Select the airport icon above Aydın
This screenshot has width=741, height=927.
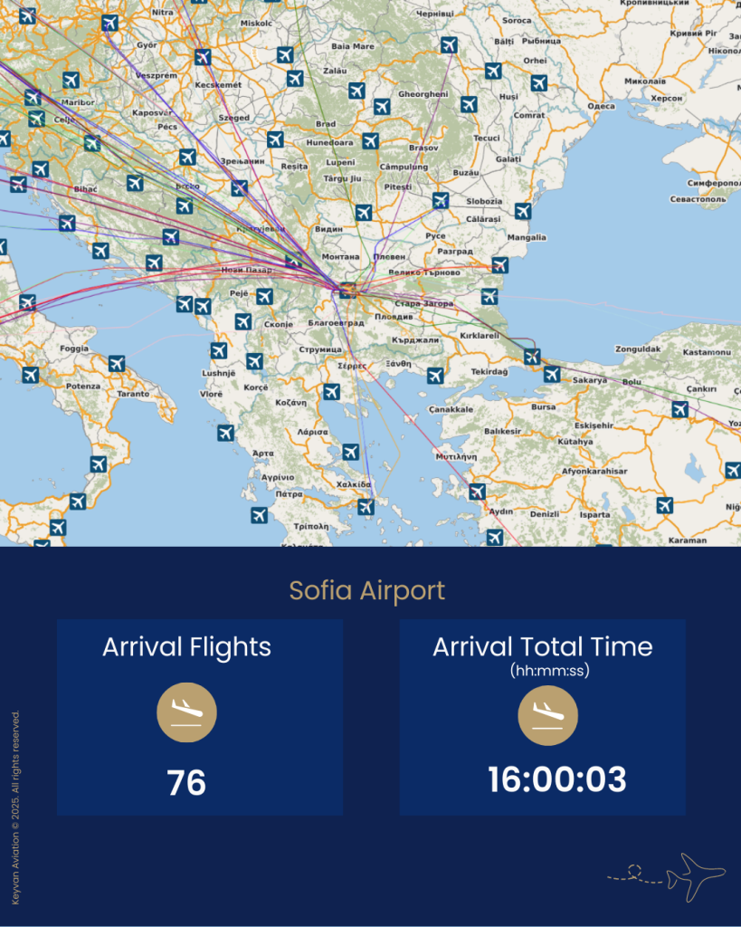[x=477, y=492]
